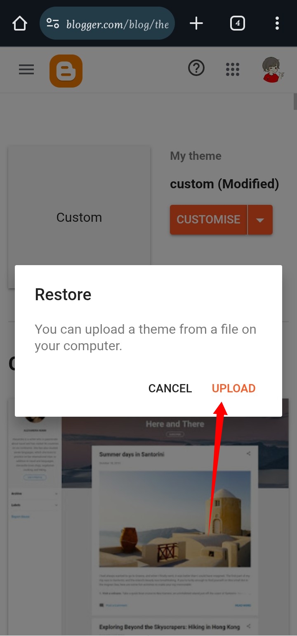Click the 'Here and There' blog title
The image size is (297, 636).
(x=175, y=424)
